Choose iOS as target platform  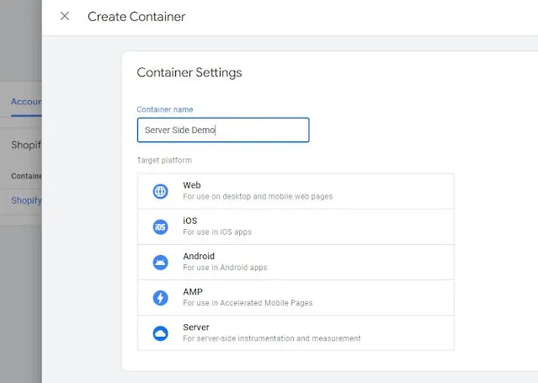click(296, 226)
